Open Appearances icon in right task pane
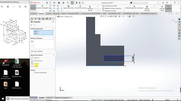This screenshot has height=101, width=181. coord(179,33)
